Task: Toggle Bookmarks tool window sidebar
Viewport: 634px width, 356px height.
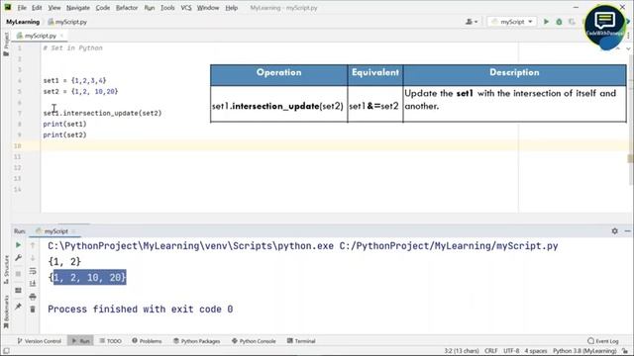Action: coord(6,312)
